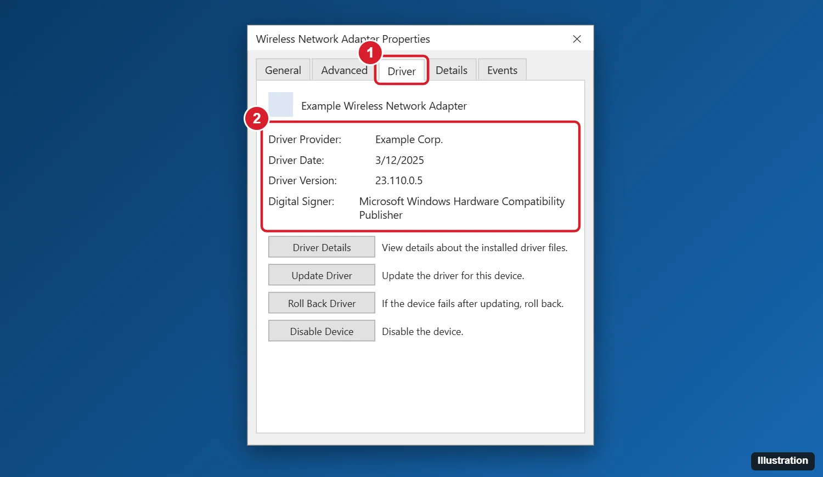823x477 pixels.
Task: Click the Driver Date label
Action: click(x=296, y=160)
